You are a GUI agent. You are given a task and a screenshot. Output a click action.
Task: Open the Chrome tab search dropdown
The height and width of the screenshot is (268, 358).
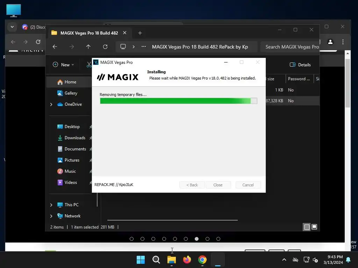(x=12, y=27)
